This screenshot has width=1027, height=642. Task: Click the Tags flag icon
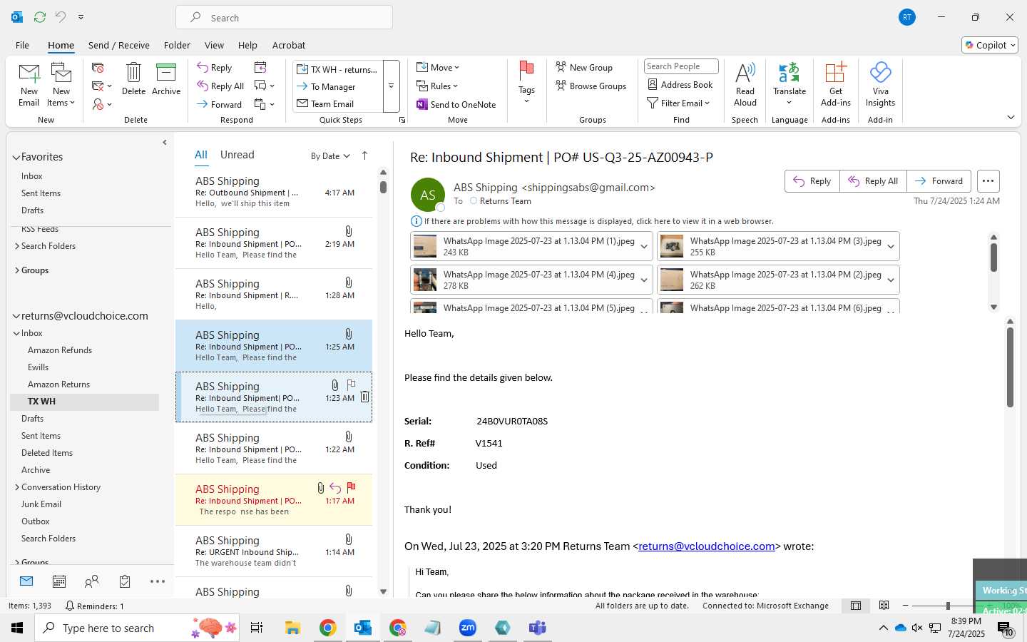click(x=526, y=71)
